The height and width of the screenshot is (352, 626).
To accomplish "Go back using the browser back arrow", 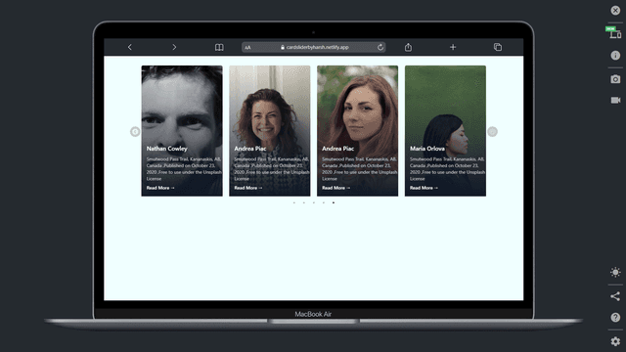I will [x=130, y=47].
